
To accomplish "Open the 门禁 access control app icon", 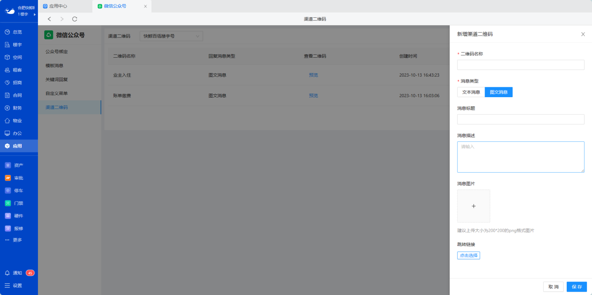I will click(x=7, y=203).
